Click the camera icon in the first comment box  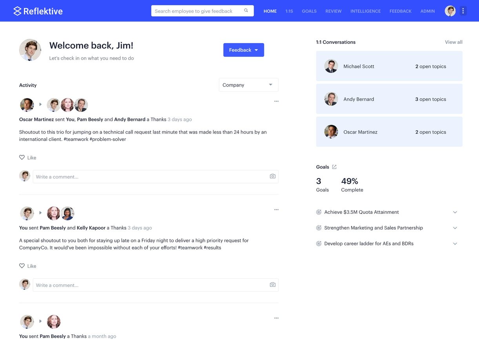[272, 176]
